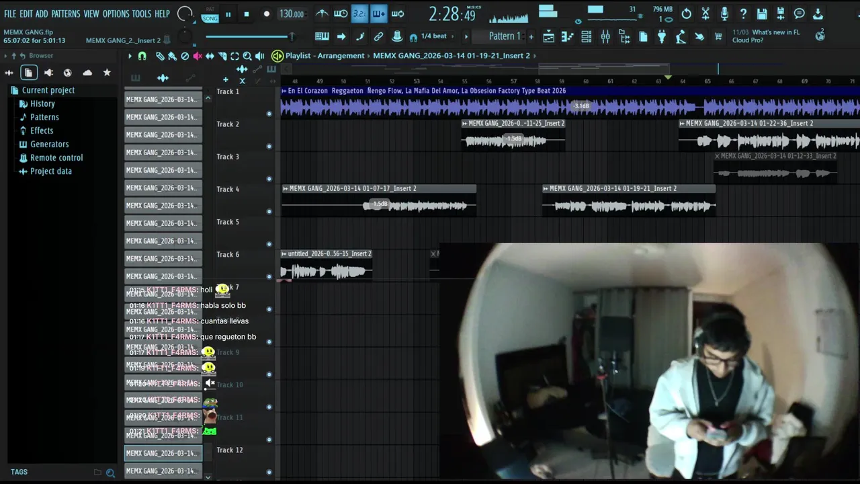Mute Track 6 with its green dot
The height and width of the screenshot is (484, 860).
pyautogui.click(x=269, y=276)
